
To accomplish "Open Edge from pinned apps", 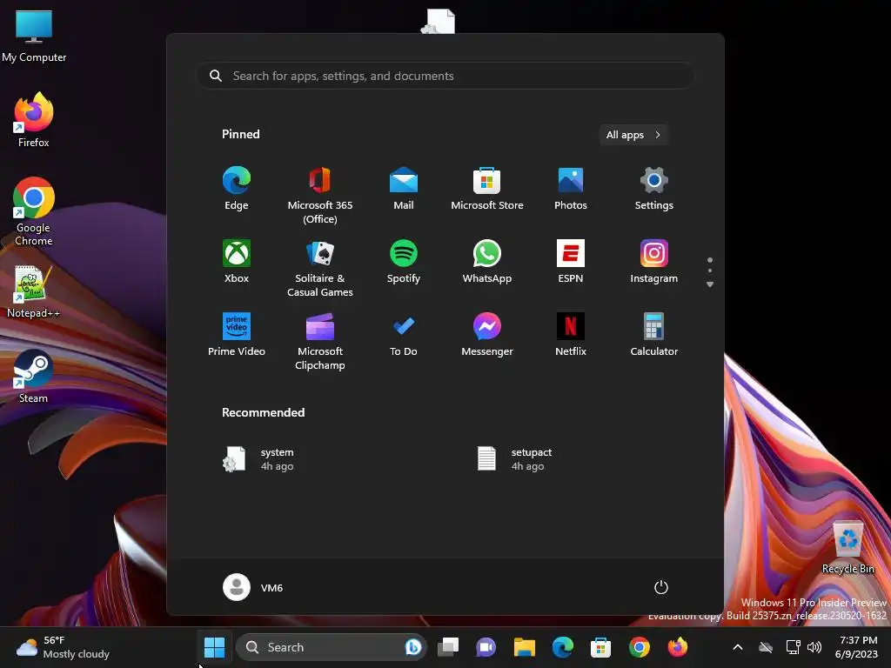I will coord(237,189).
